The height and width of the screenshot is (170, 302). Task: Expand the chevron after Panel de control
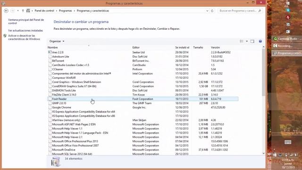coord(57,11)
